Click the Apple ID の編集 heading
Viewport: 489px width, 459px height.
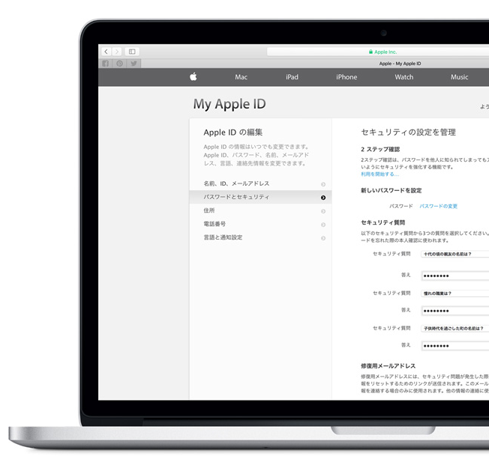click(233, 133)
